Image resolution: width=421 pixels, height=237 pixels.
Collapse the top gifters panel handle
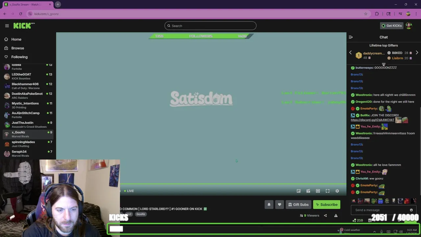pos(384,64)
